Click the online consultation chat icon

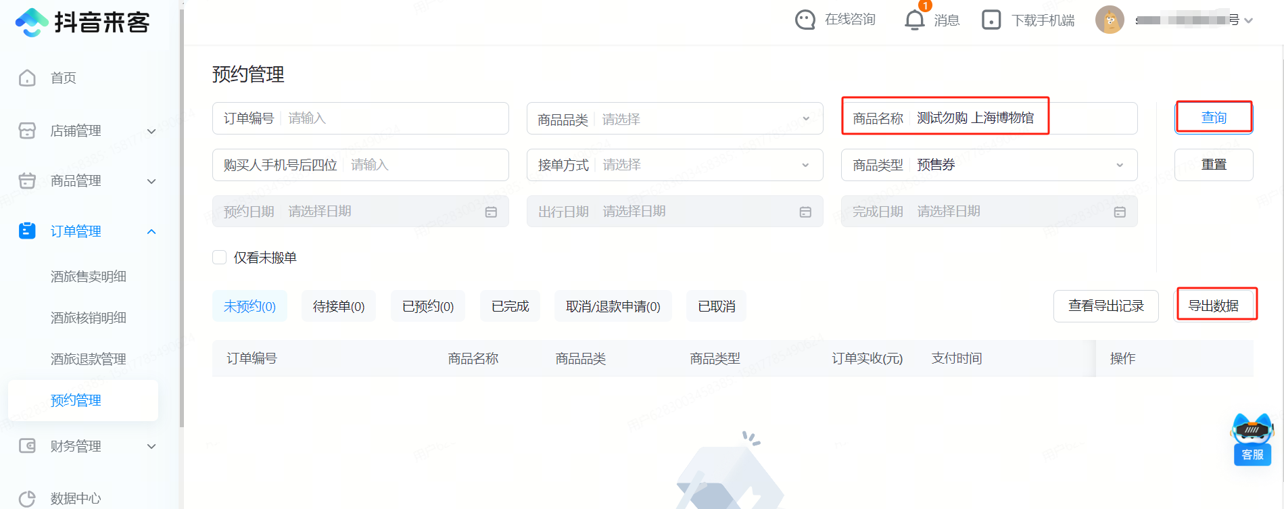click(805, 20)
